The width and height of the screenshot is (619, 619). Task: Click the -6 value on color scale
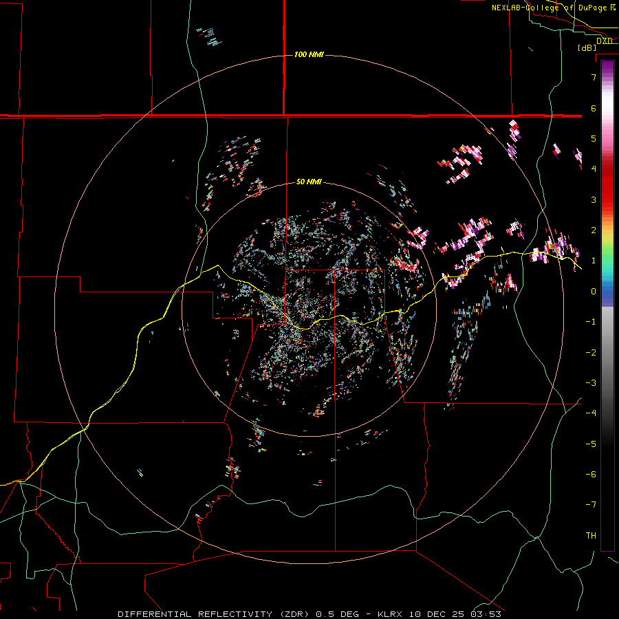[x=591, y=475]
